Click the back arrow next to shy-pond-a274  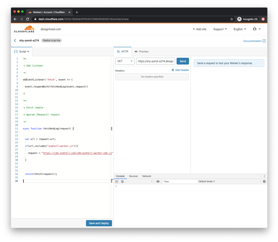(15, 41)
